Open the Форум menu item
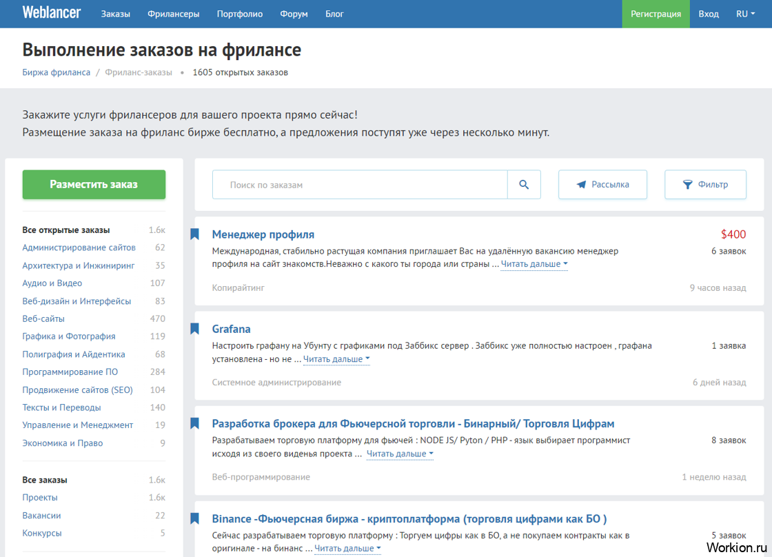 (x=294, y=14)
